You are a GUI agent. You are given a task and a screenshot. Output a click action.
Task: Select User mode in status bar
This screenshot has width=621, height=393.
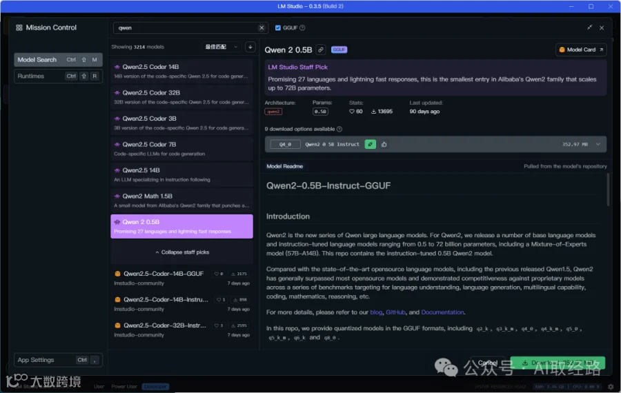coord(99,386)
